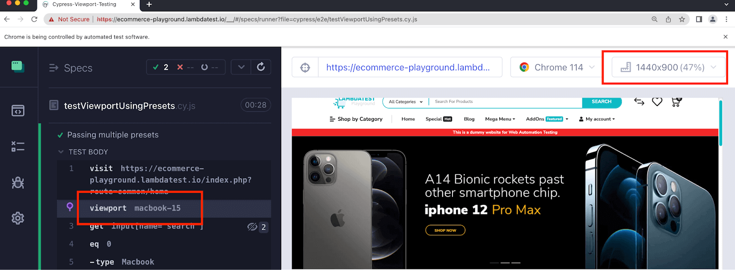Click the pinned snapshot purple pin icon
Screen dimensions: 735x270
coord(70,207)
